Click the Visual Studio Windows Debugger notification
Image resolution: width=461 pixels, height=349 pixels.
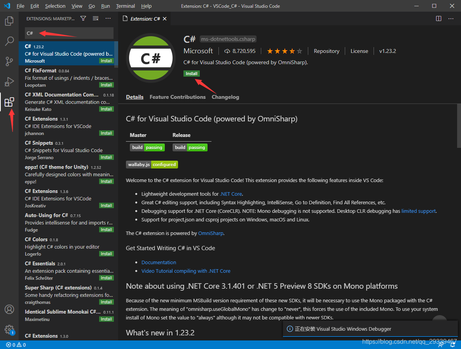[370, 329]
